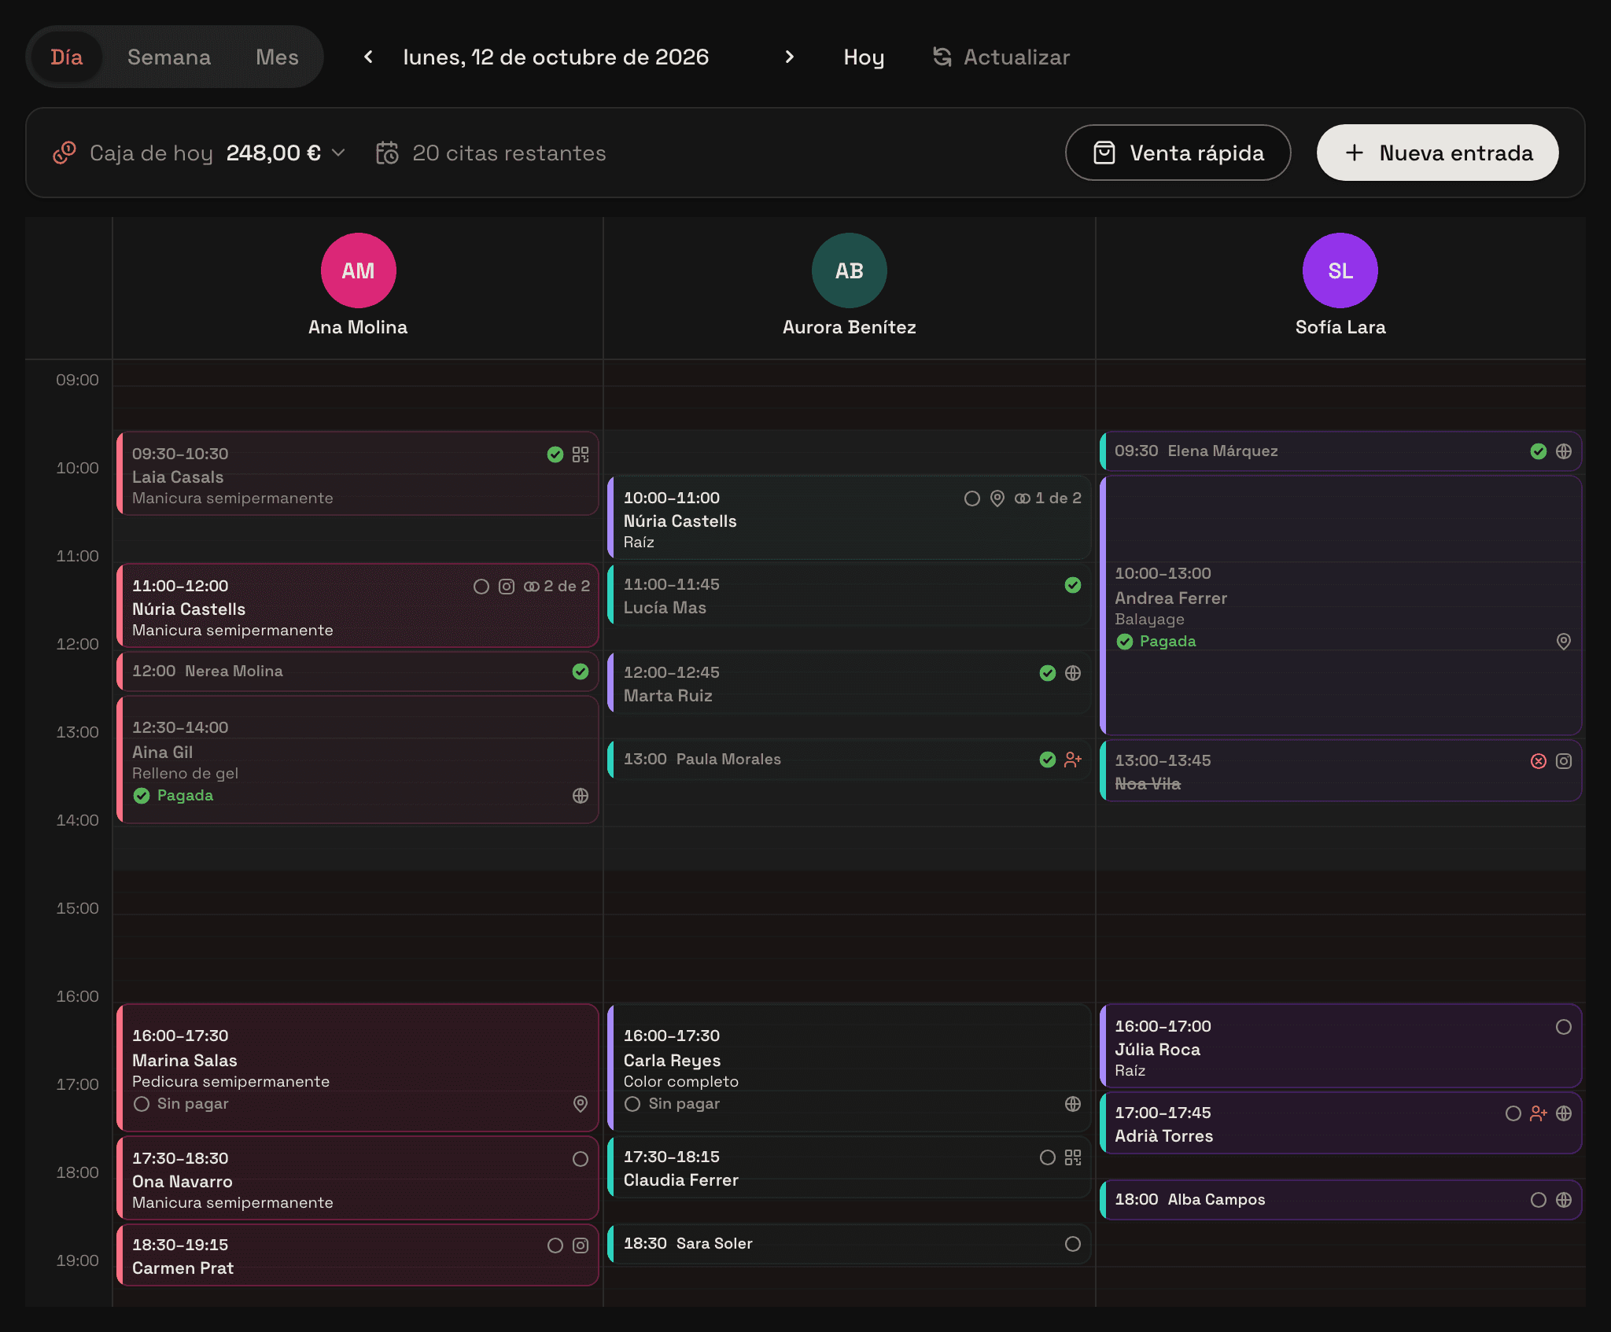Click the cancelled status icon on Noa Vila
This screenshot has height=1332, width=1611.
1539,761
